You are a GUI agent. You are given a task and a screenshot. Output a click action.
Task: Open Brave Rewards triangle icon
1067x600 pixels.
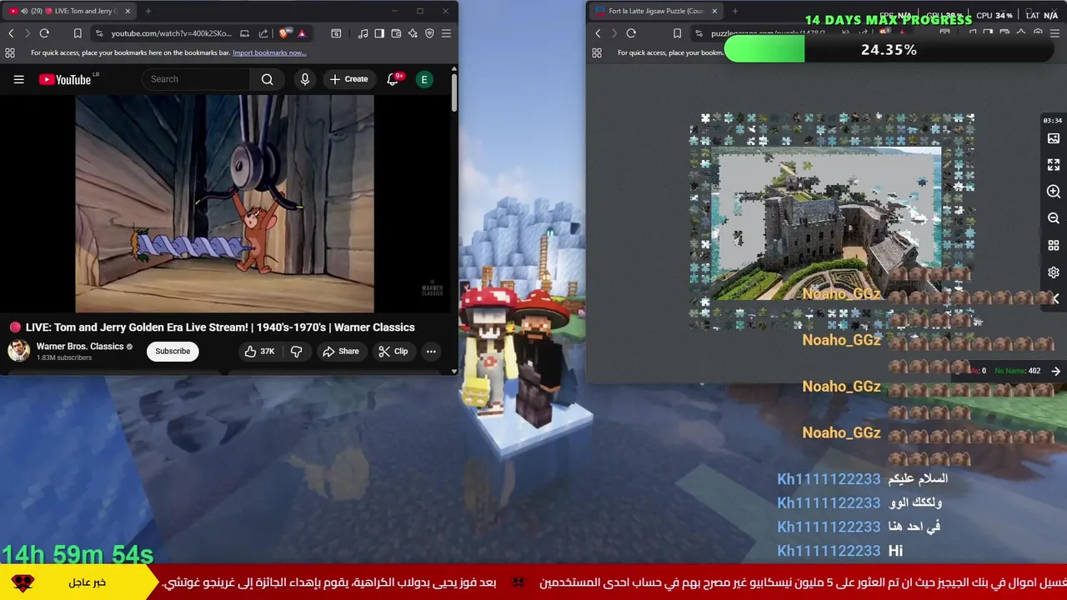302,33
